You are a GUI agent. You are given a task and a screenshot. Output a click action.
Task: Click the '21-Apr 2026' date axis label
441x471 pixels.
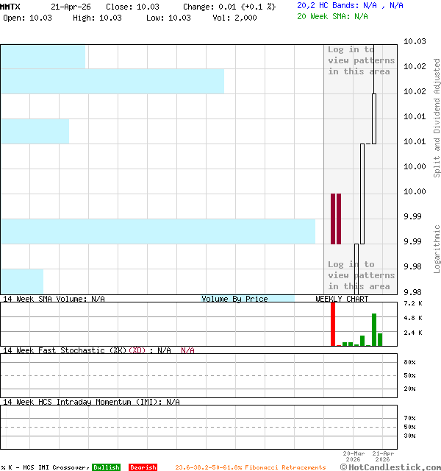coord(383,456)
